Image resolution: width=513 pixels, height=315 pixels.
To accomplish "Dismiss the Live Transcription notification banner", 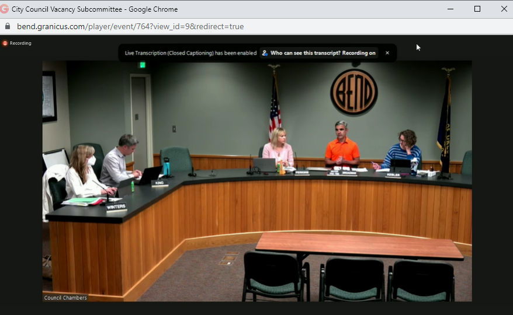I will click(387, 53).
